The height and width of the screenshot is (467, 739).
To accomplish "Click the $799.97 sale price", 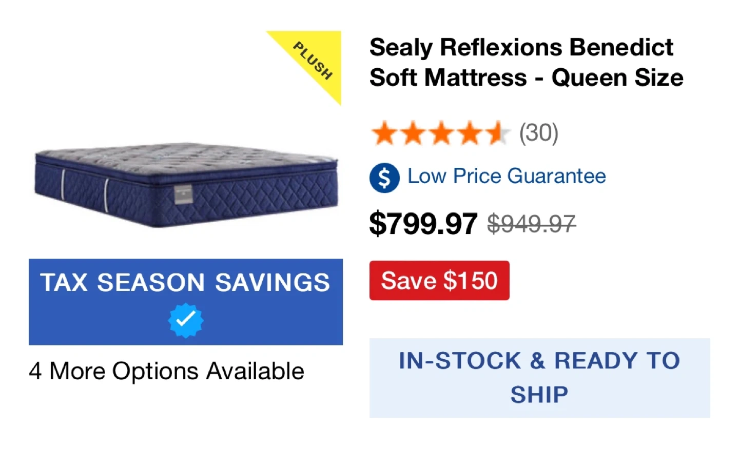I will pyautogui.click(x=423, y=224).
